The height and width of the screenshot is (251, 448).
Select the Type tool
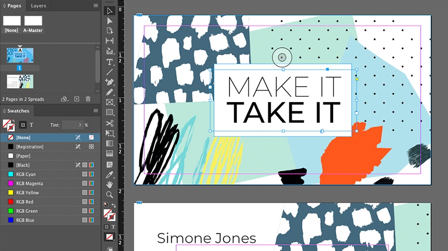coord(110,62)
